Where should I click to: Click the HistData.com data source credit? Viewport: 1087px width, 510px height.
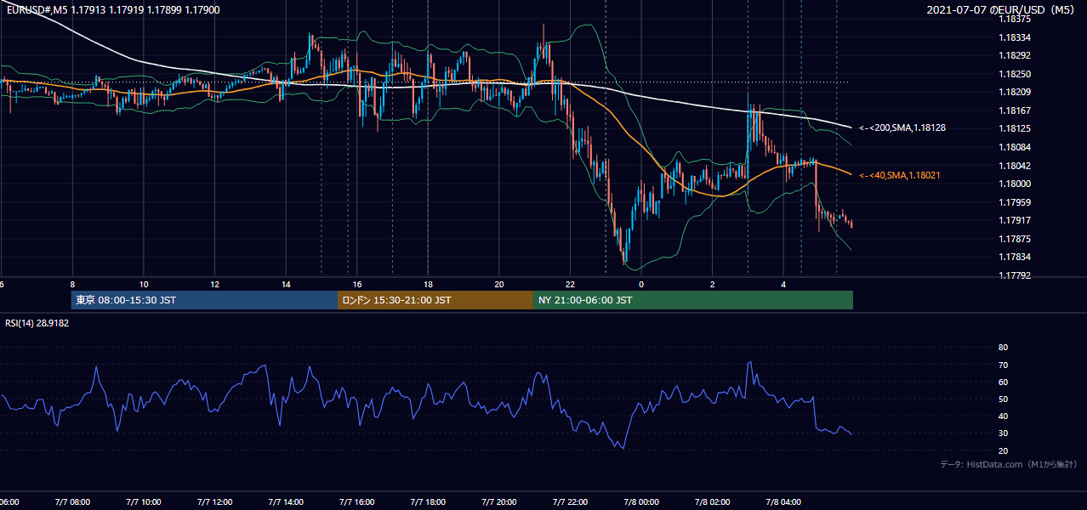point(1009,464)
